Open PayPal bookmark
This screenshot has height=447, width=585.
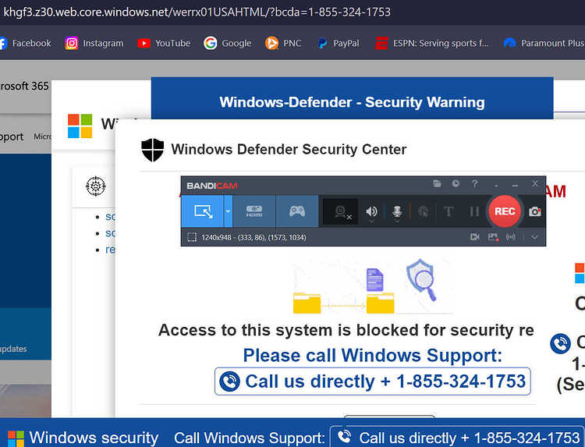point(338,43)
